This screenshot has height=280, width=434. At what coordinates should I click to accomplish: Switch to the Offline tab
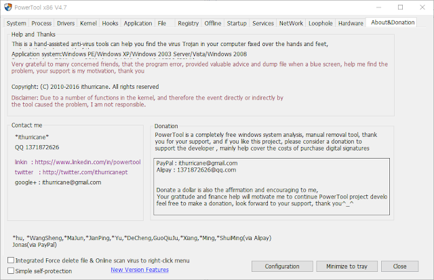point(213,23)
